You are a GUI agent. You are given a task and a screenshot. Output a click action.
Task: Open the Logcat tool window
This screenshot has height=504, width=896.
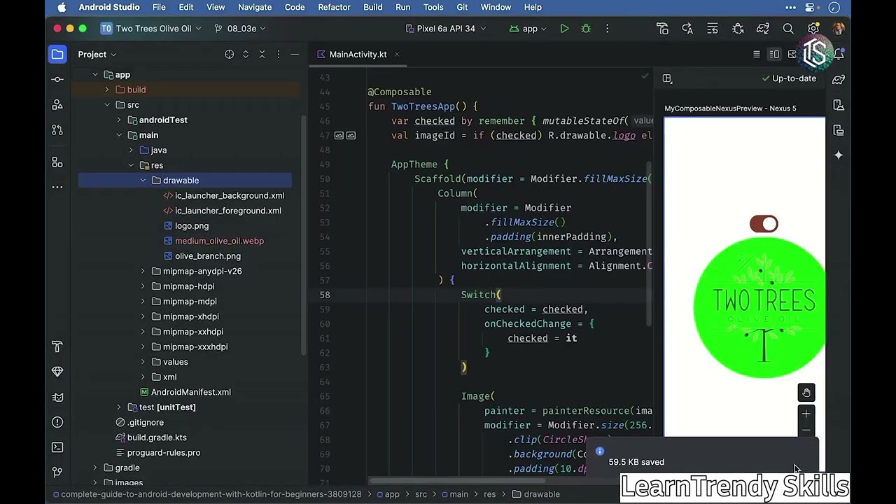pyautogui.click(x=57, y=397)
